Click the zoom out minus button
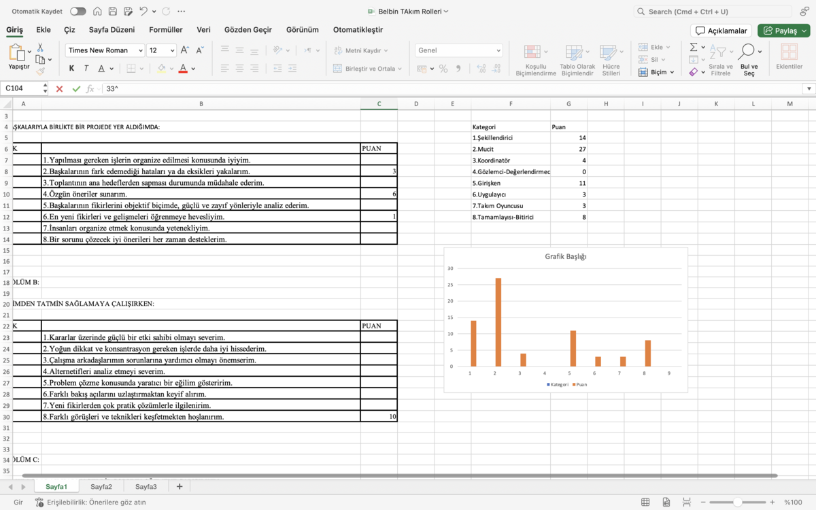The image size is (816, 510). pyautogui.click(x=702, y=502)
